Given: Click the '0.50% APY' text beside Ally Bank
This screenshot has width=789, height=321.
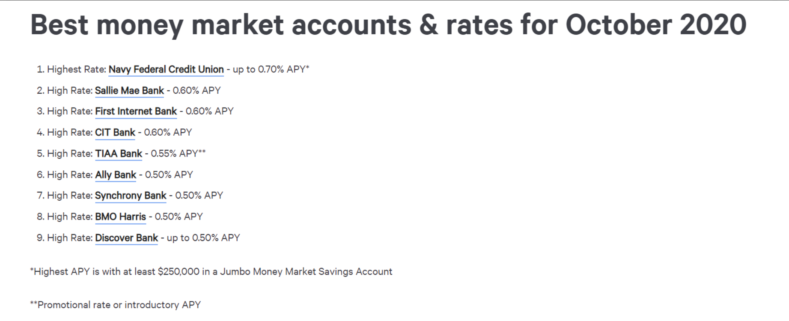Looking at the screenshot, I should 169,175.
